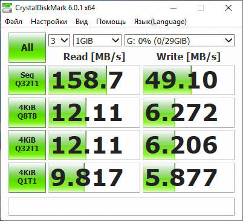Run all benchmarks with the All button
The image size is (243, 221).
coord(27,48)
